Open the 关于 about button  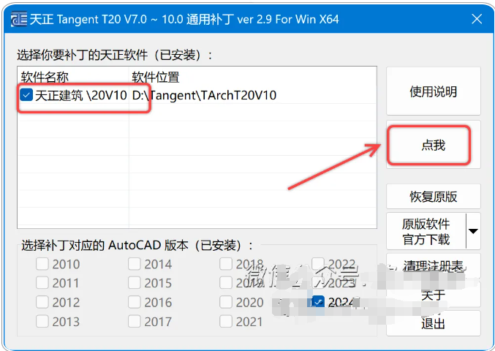[x=434, y=295]
